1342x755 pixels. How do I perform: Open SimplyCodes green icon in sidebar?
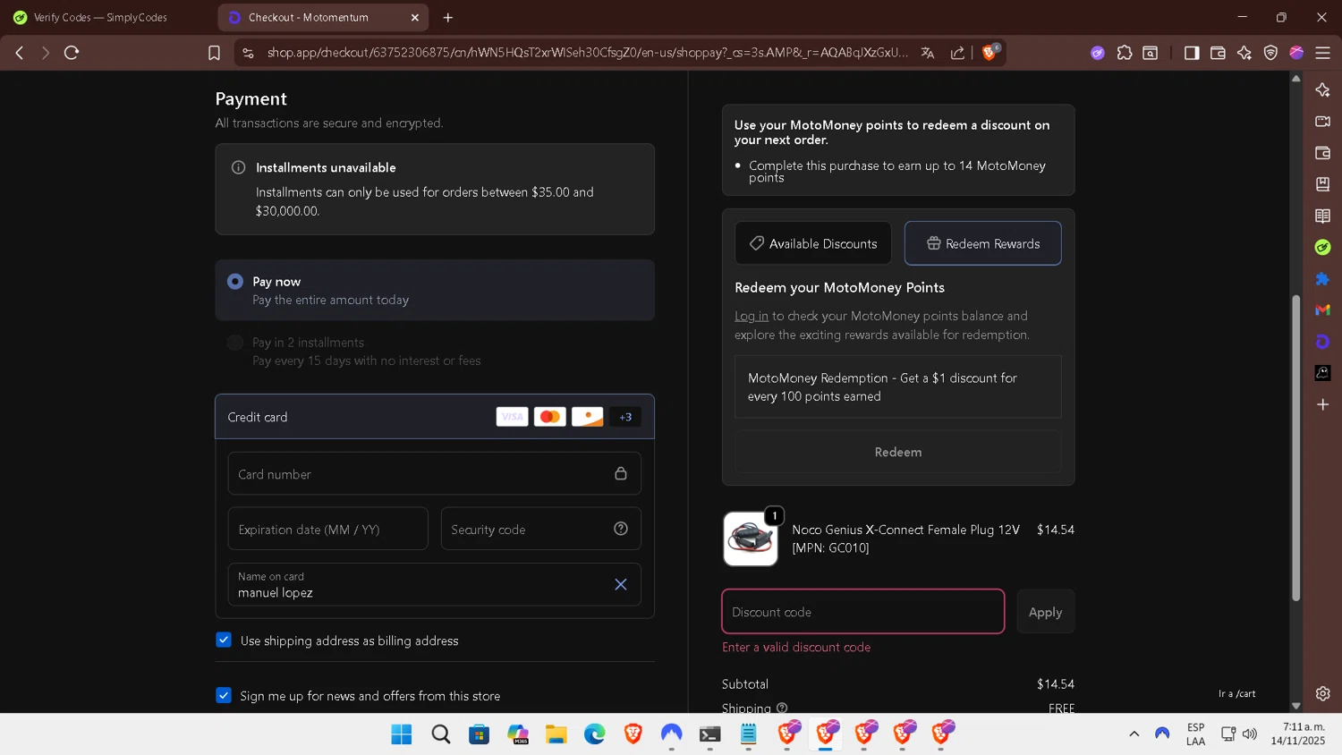pos(1323,247)
